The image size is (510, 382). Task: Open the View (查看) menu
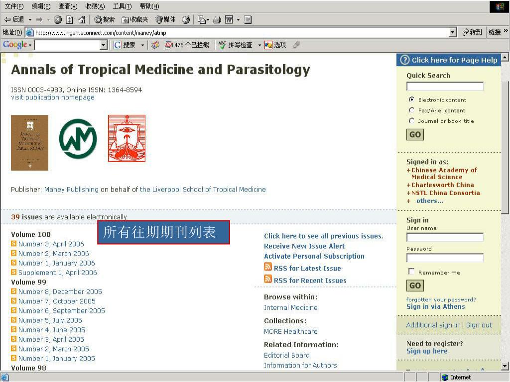68,6
